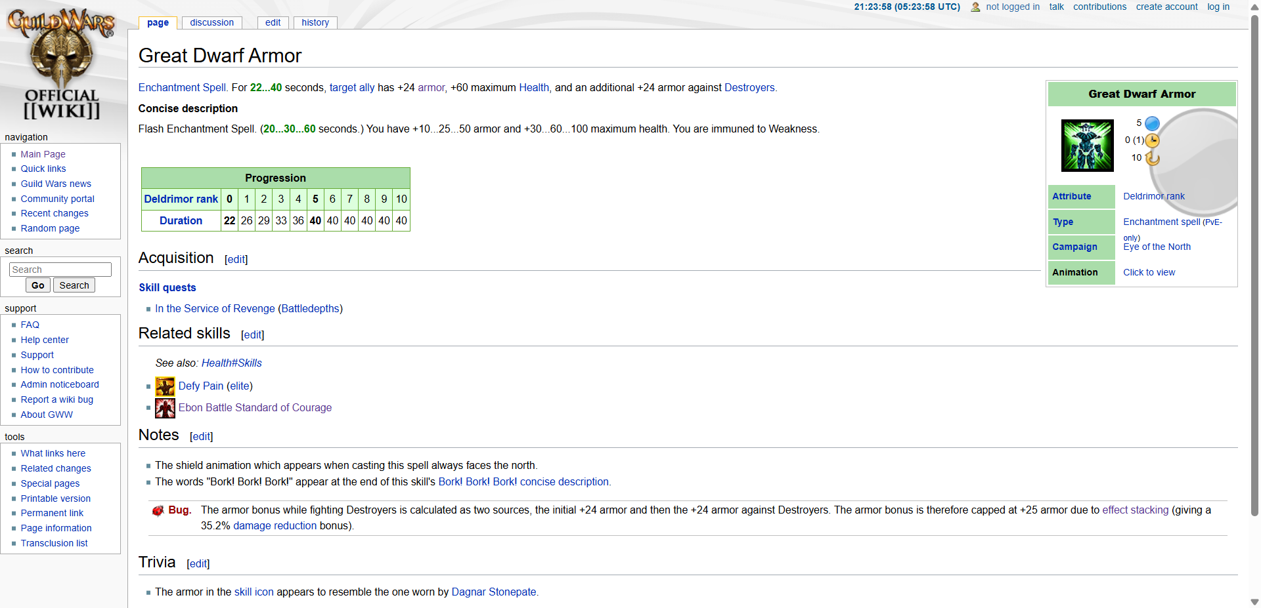Click the page vertical scrollbar thumb
Viewport: 1261px width, 608px height.
point(1254,266)
